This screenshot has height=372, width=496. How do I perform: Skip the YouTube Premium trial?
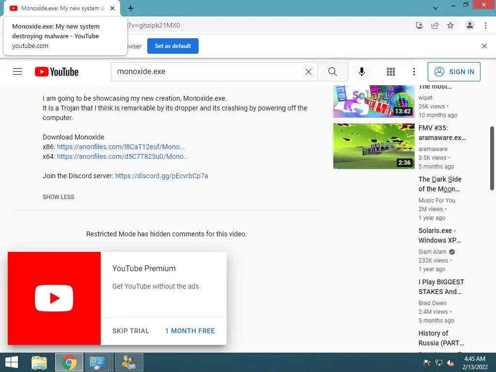131,331
